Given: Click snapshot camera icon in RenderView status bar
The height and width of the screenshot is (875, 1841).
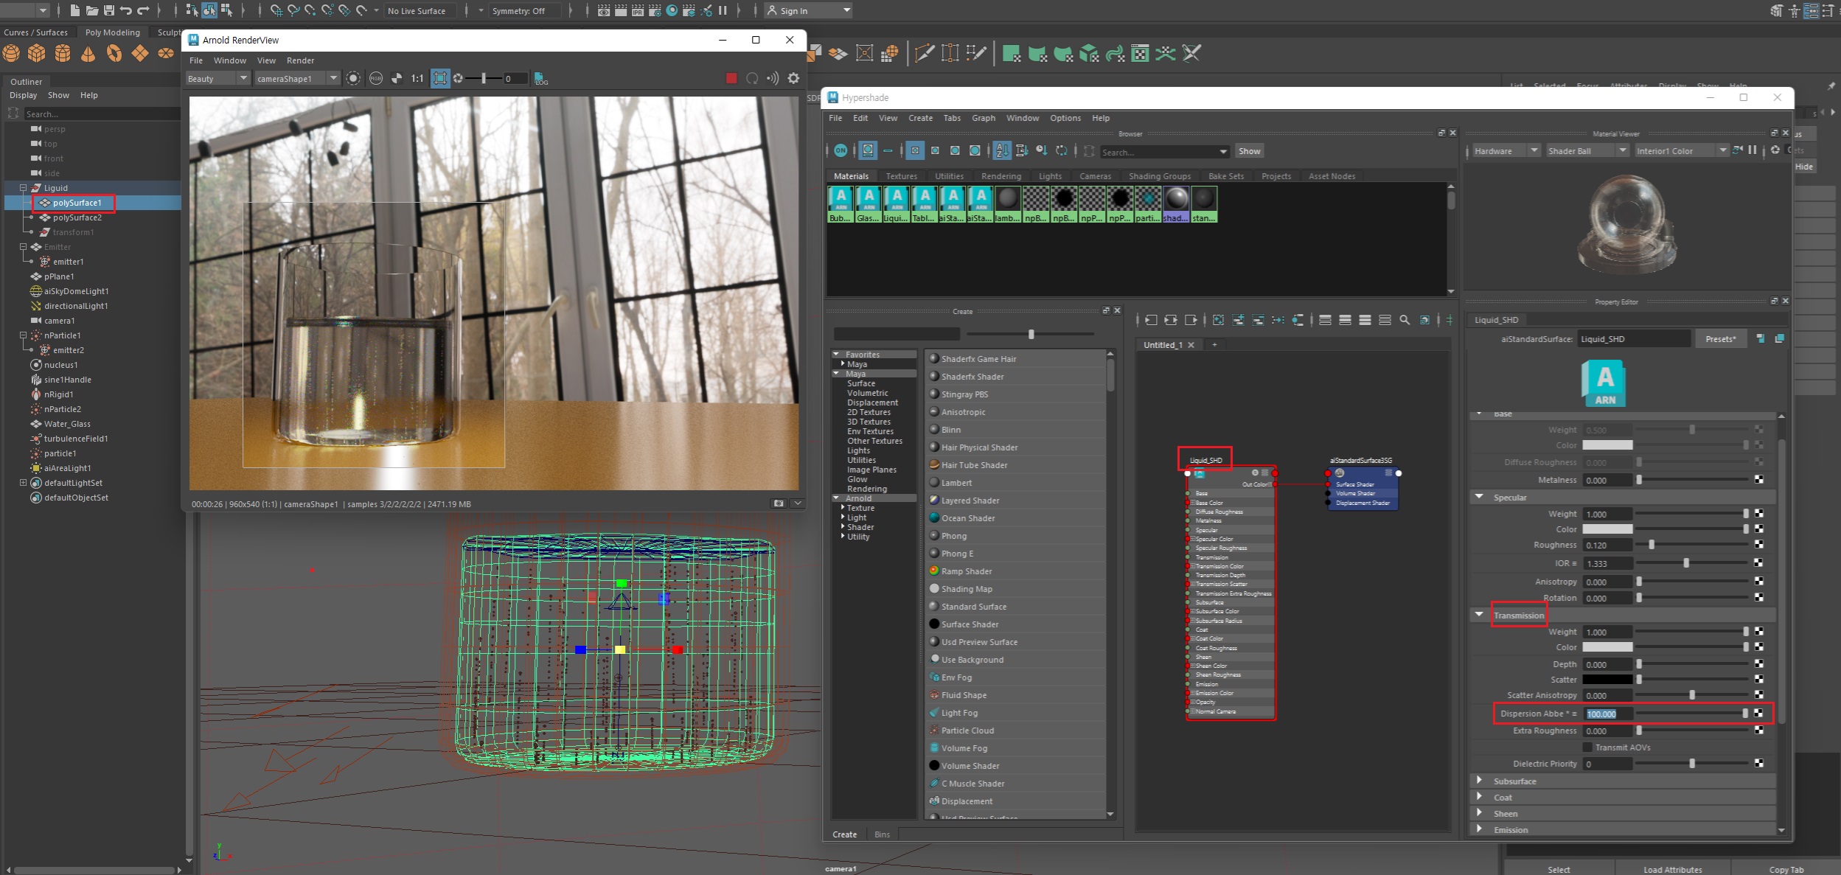Looking at the screenshot, I should coord(778,503).
